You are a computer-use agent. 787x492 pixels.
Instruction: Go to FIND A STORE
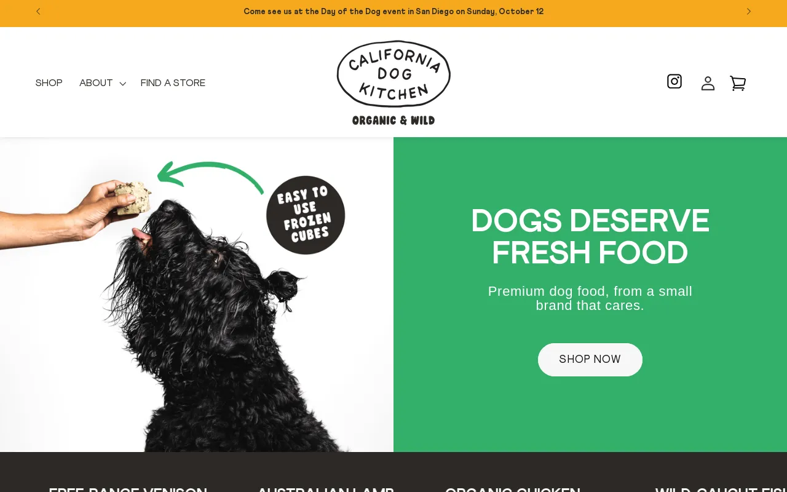[173, 83]
